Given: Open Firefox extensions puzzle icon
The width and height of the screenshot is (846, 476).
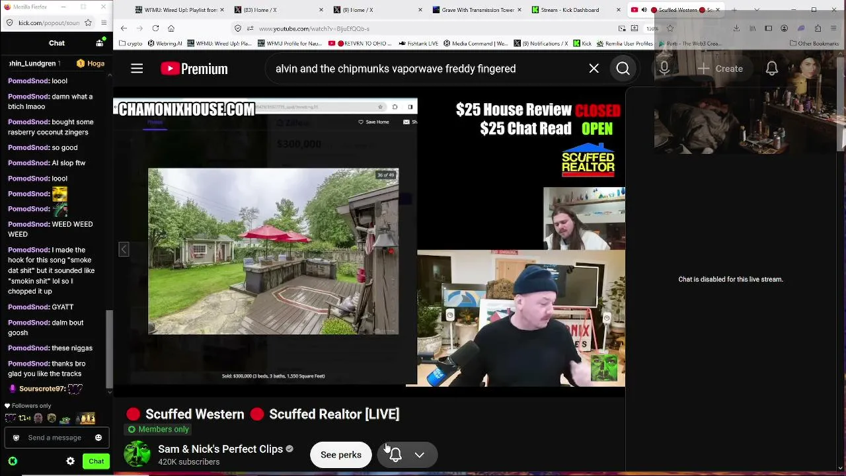Looking at the screenshot, I should [x=818, y=28].
